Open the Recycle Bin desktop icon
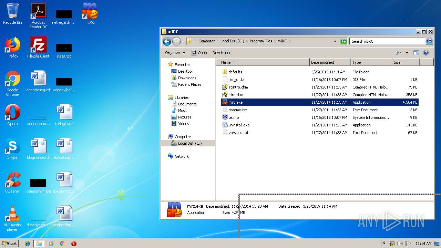Viewport: 441px width, 248px height. (x=12, y=14)
